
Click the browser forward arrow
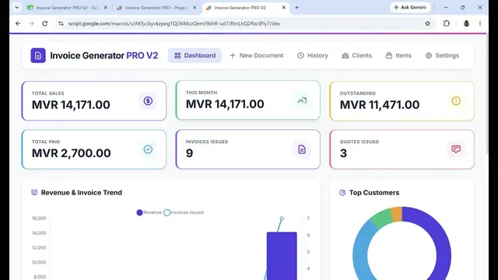[31, 23]
